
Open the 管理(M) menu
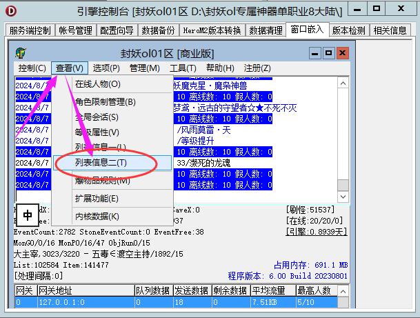click(x=144, y=68)
